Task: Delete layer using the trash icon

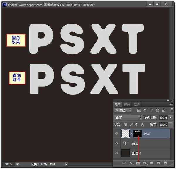Action: coord(165,163)
